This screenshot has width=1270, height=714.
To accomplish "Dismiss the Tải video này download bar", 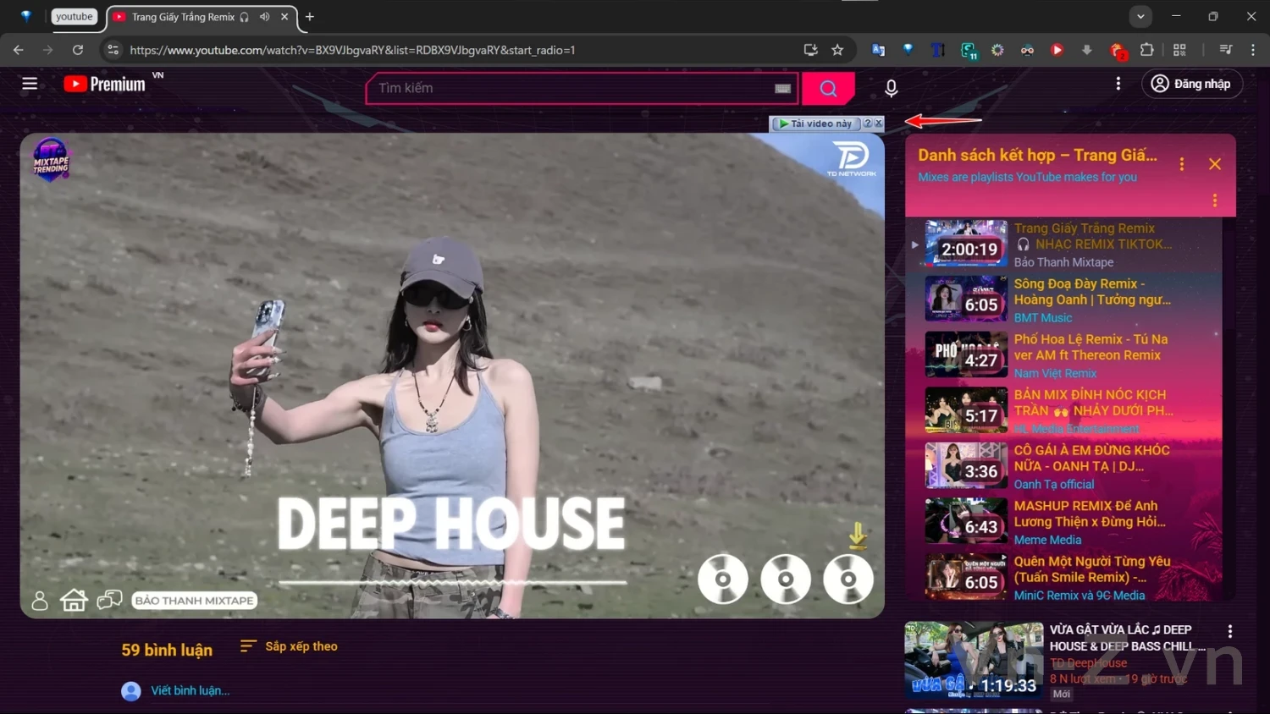I will (x=879, y=124).
